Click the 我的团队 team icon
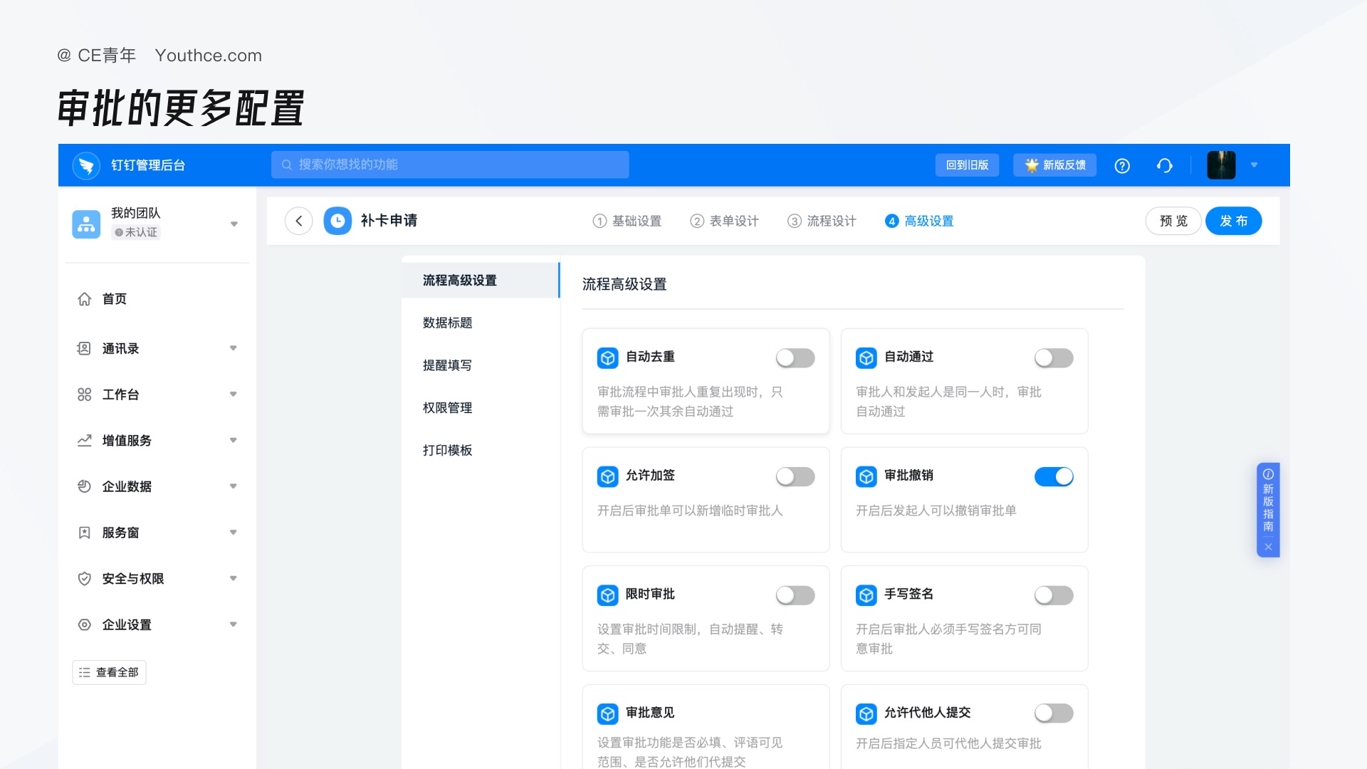The height and width of the screenshot is (769, 1367). (86, 224)
